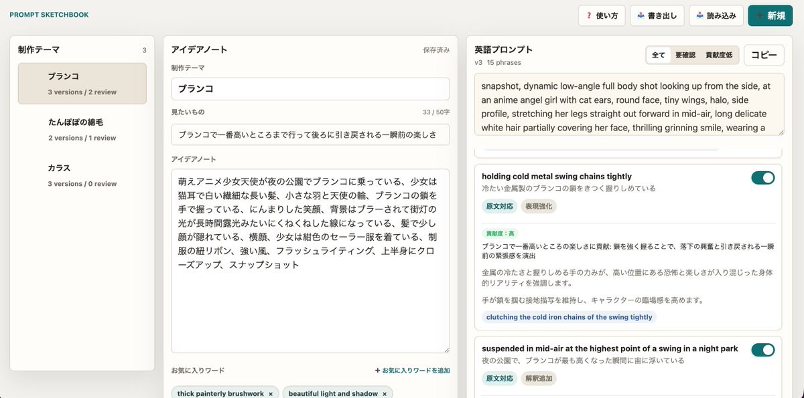
Task: Click the English prompt box resize handle
Action: point(780,132)
